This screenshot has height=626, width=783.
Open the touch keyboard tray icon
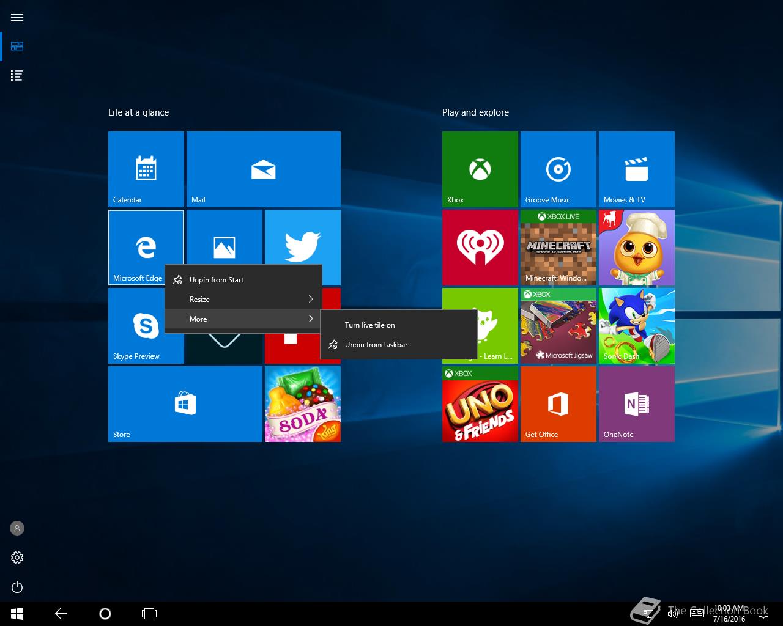coord(697,614)
